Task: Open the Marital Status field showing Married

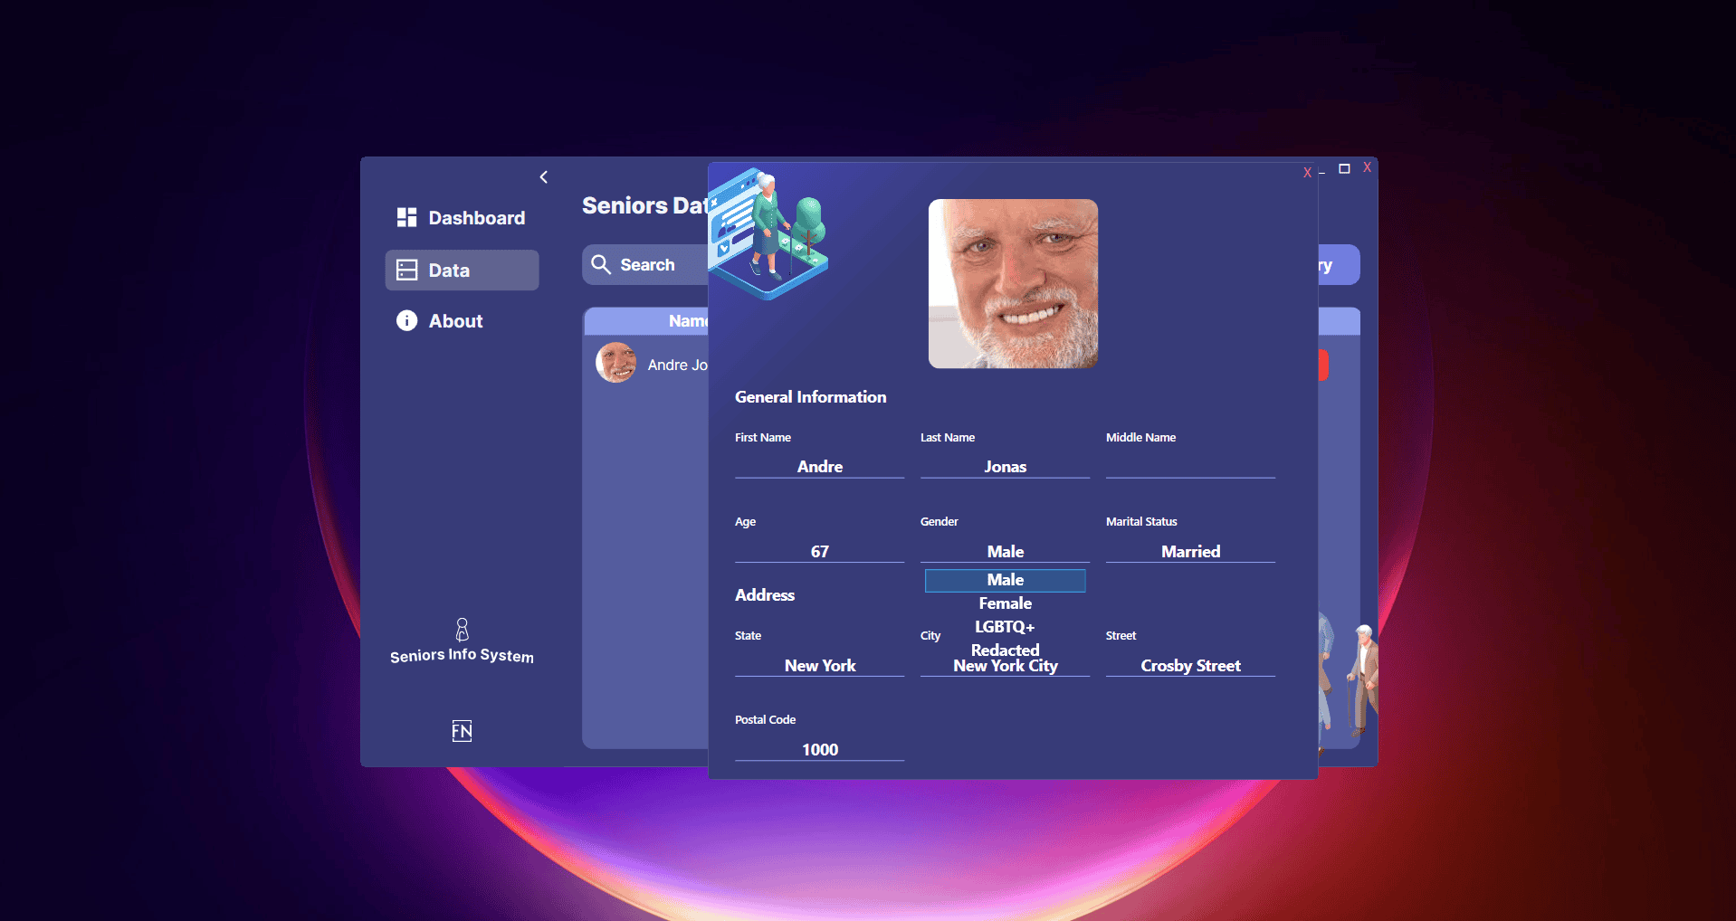Action: (x=1189, y=551)
